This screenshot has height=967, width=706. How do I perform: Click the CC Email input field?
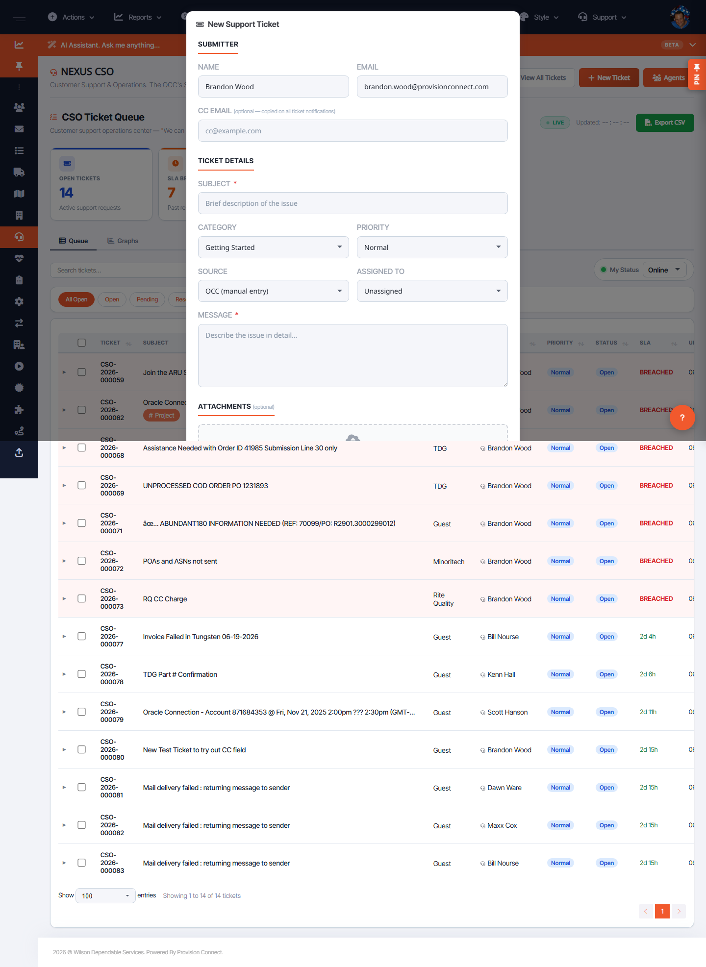[x=353, y=131]
